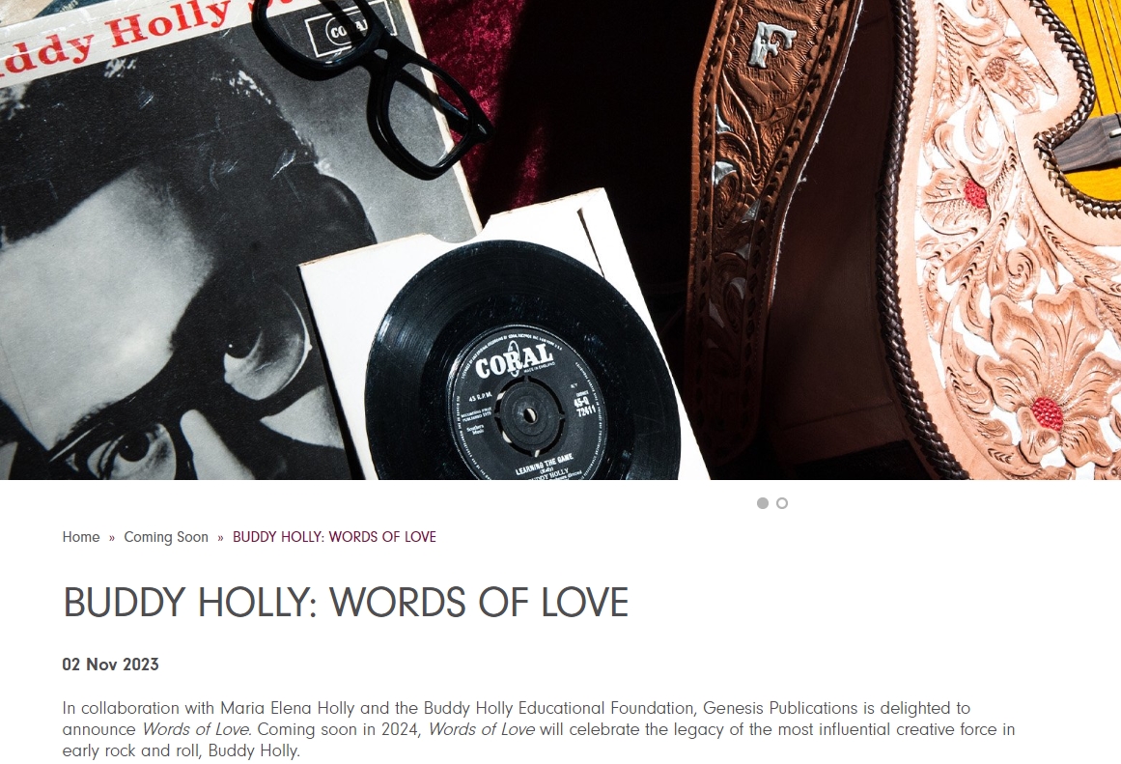Click the Coral vinyl record label
The image size is (1121, 764).
pos(527,402)
